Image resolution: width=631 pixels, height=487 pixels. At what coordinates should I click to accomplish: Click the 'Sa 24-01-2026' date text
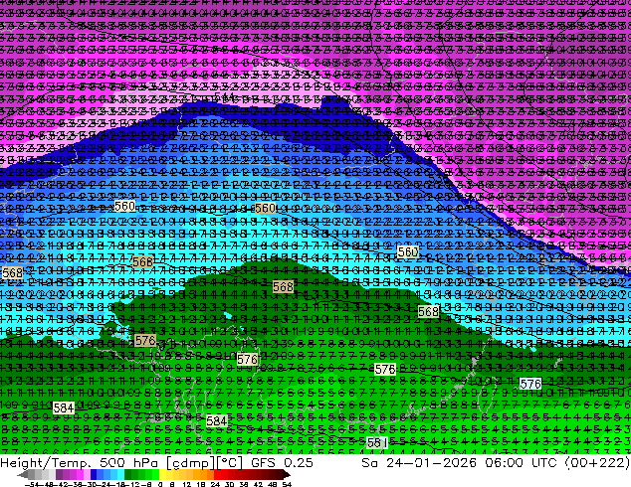pyautogui.click(x=419, y=462)
